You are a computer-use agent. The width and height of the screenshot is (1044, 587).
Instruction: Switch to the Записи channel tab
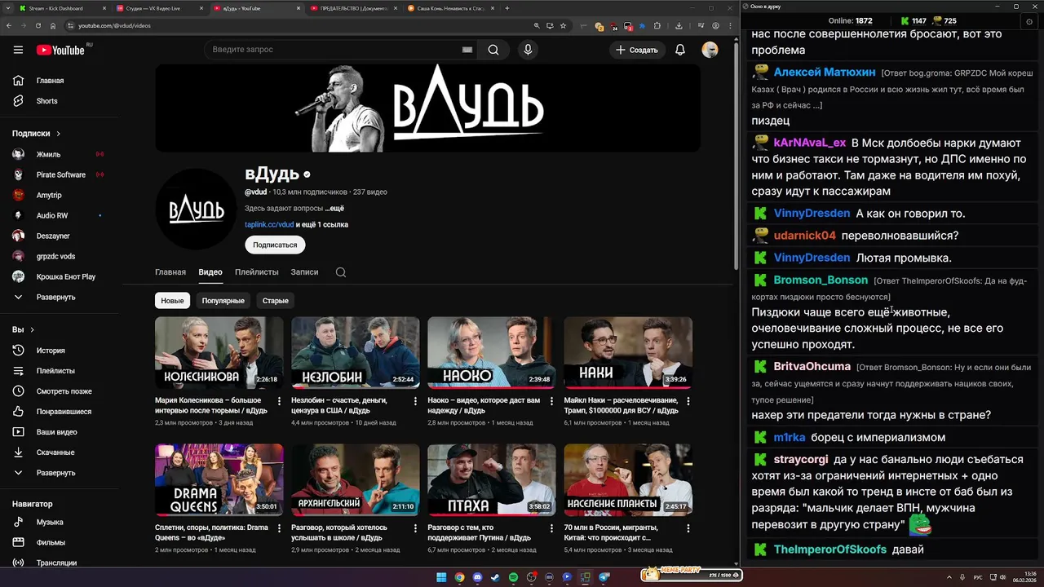(304, 272)
